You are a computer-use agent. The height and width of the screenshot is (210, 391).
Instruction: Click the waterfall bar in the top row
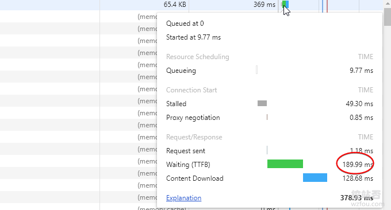285,4
